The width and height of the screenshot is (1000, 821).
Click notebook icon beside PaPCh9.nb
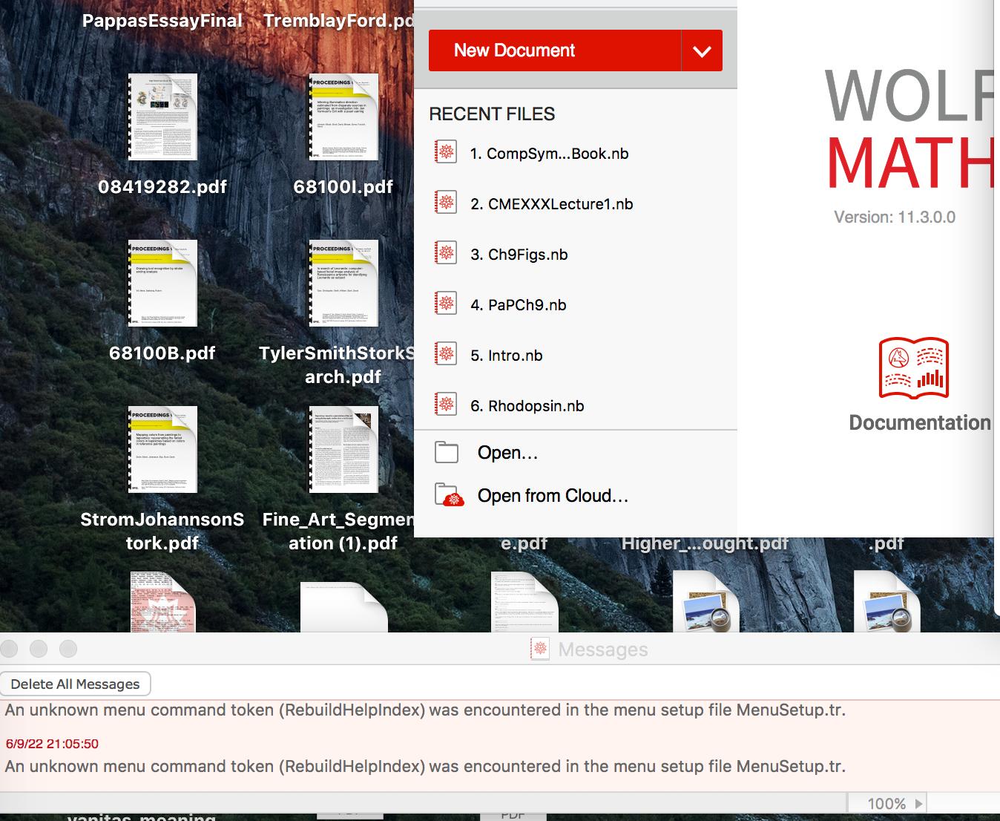445,304
